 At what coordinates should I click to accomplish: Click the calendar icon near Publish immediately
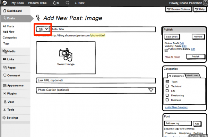pyautogui.click(x=166, y=50)
